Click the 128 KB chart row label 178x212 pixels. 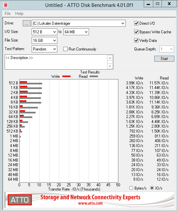pos(12,122)
